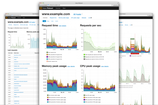The height and width of the screenshot is (105, 158).
Task: Select the 3 days period link
Action: (x=48, y=21)
